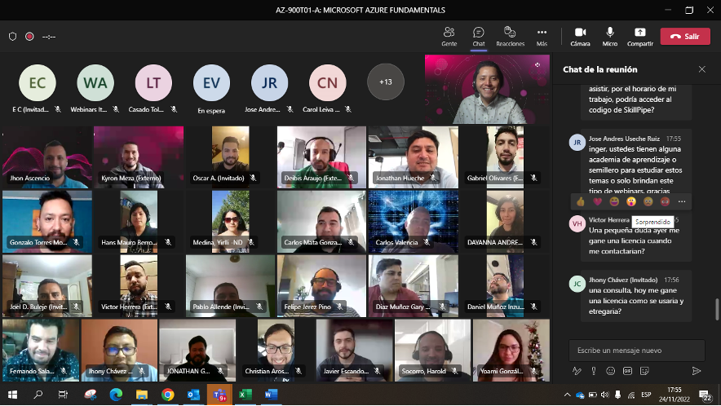Select the EV En espera avatar
Screen dimensions: 721x406
pos(211,83)
